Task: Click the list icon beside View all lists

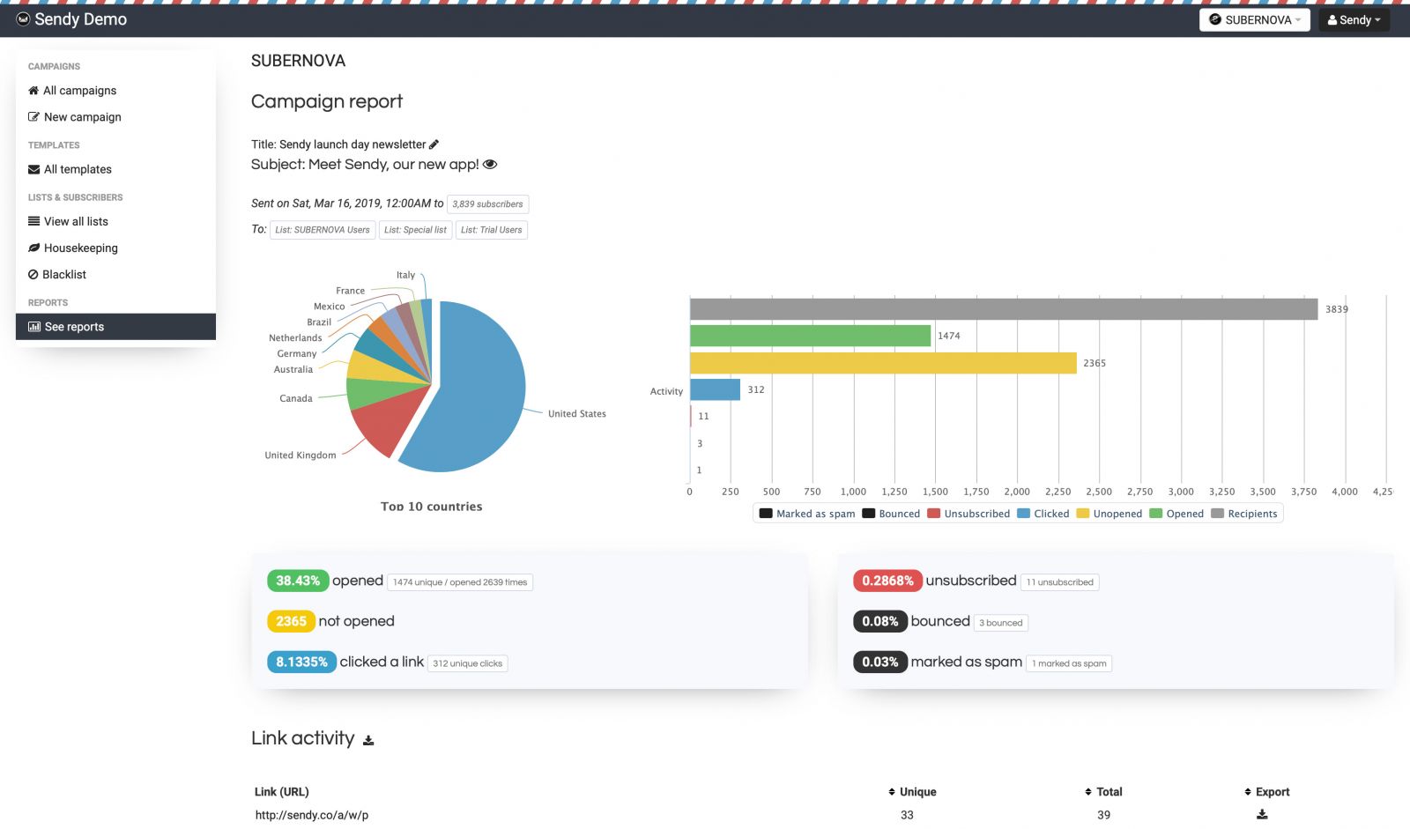Action: 33,221
